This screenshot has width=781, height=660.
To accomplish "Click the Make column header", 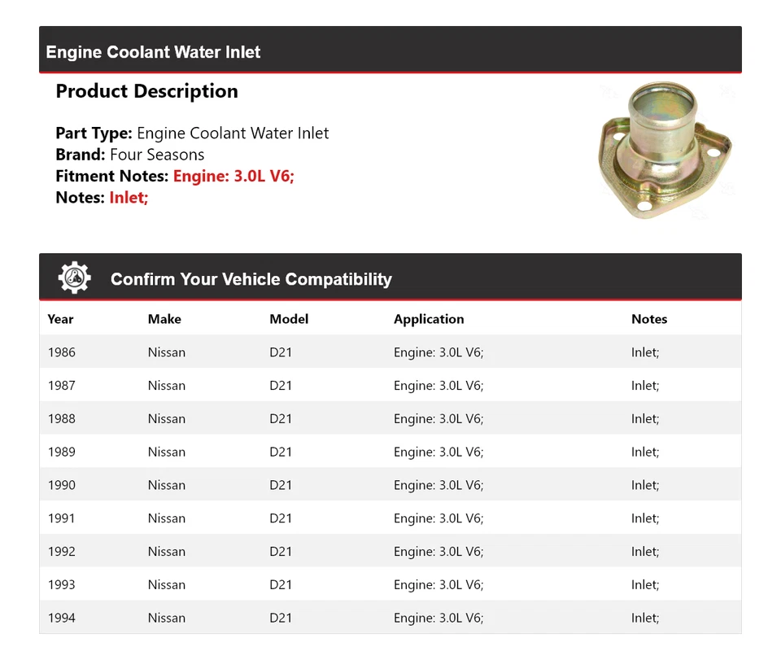I will coord(164,319).
